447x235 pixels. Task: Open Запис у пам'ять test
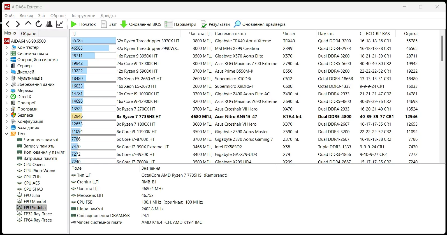pos(36,146)
